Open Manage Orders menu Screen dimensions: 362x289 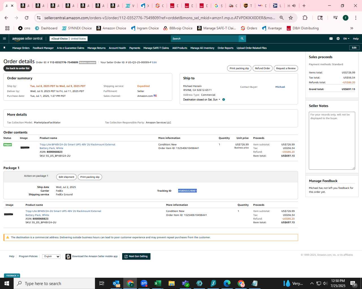pyautogui.click(x=21, y=48)
